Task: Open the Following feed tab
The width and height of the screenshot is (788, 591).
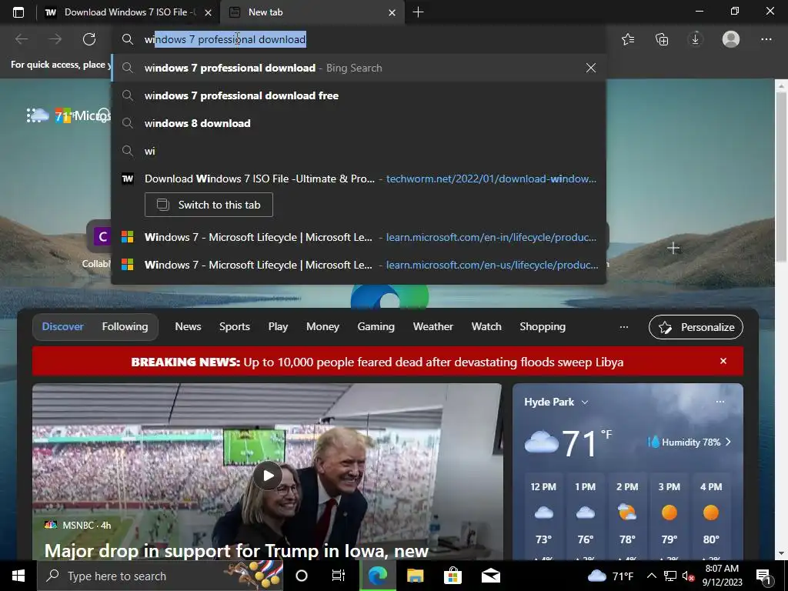Action: click(125, 326)
